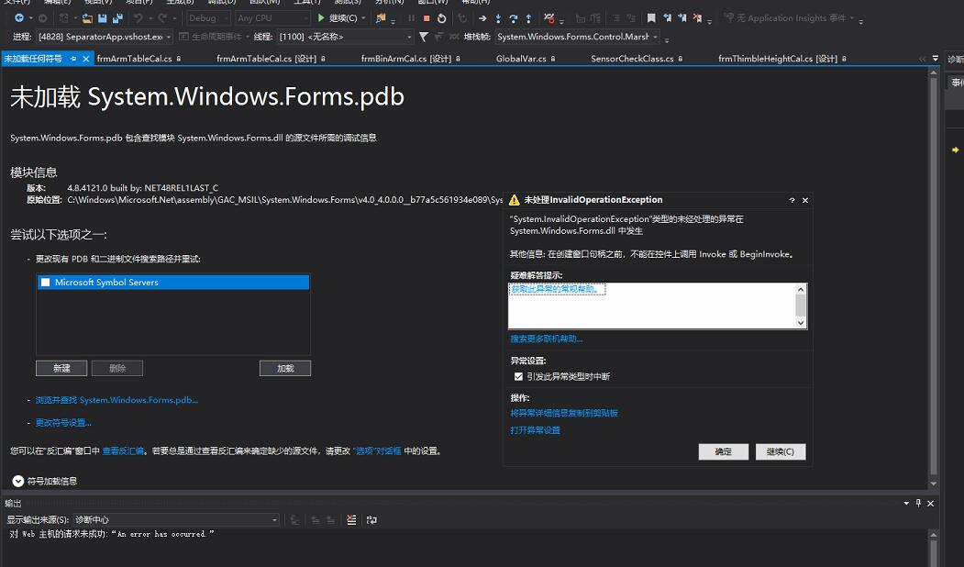Click the Continue debugging icon
This screenshot has height=567, width=964.
[x=321, y=17]
